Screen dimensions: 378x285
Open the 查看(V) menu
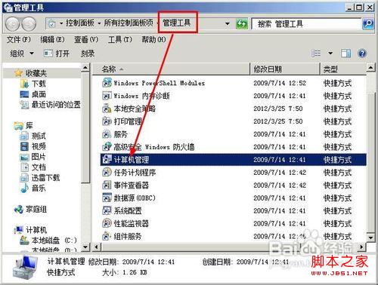[86, 40]
